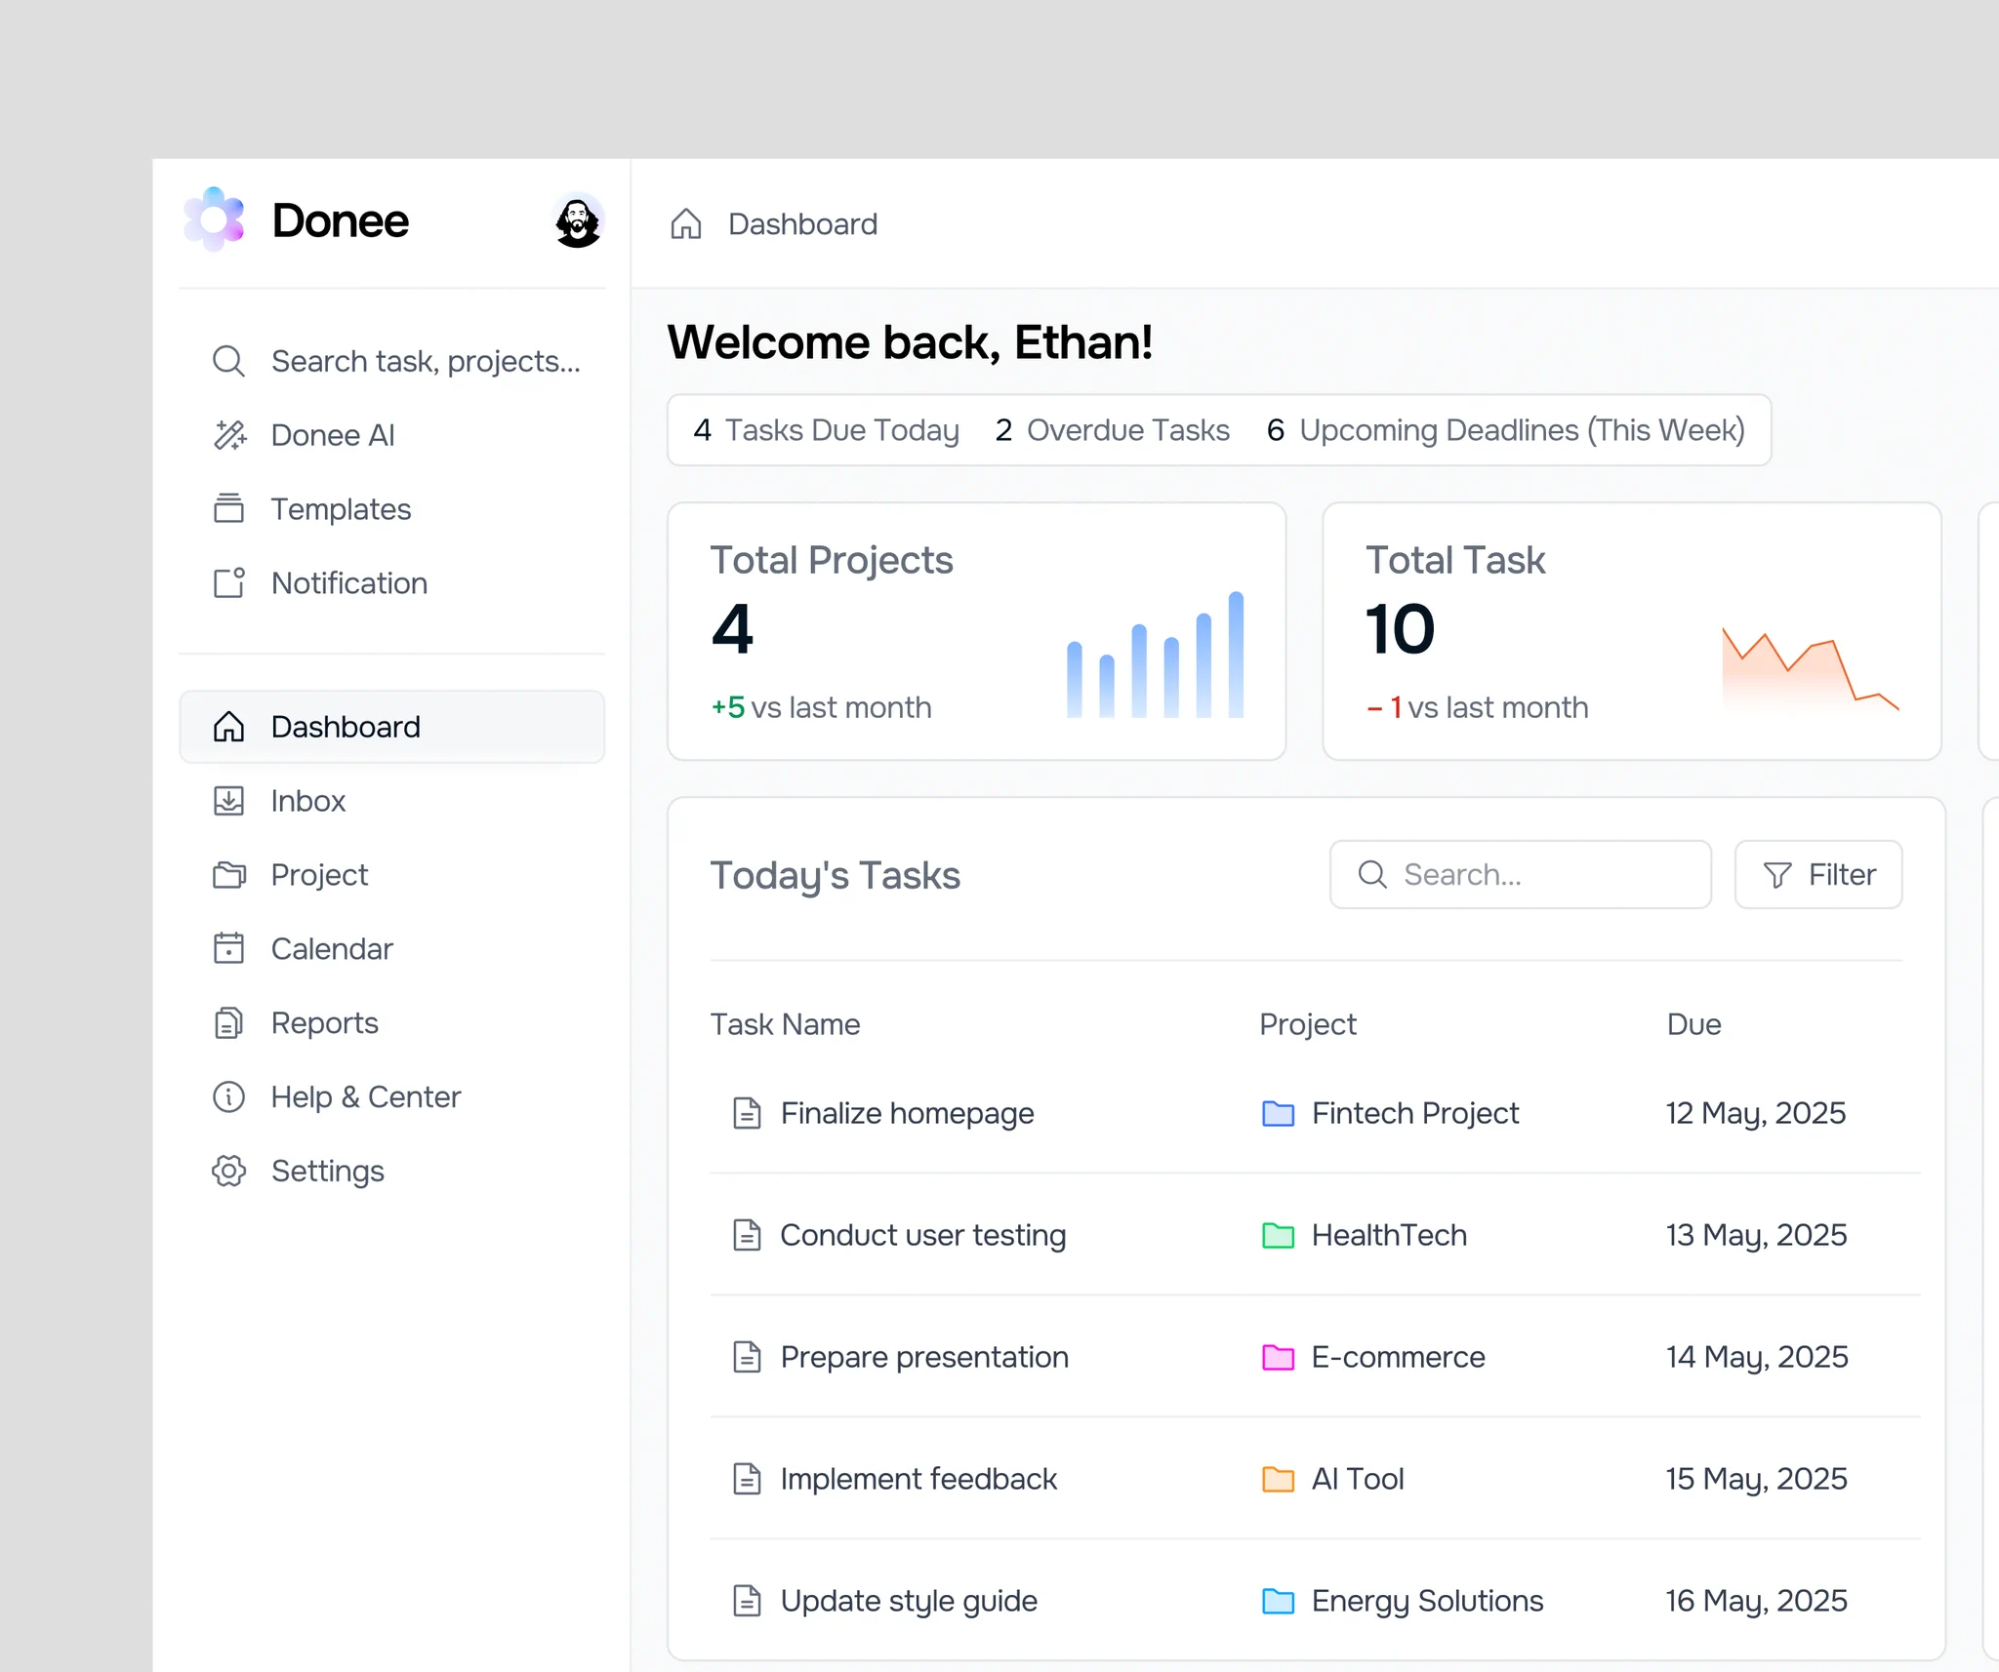This screenshot has height=1672, width=1999.
Task: Click the pink E-commerce folder icon
Action: 1278,1357
